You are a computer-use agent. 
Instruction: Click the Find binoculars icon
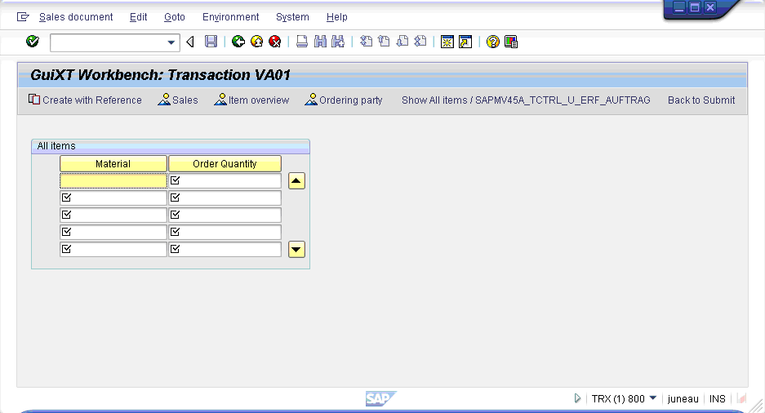(x=320, y=42)
